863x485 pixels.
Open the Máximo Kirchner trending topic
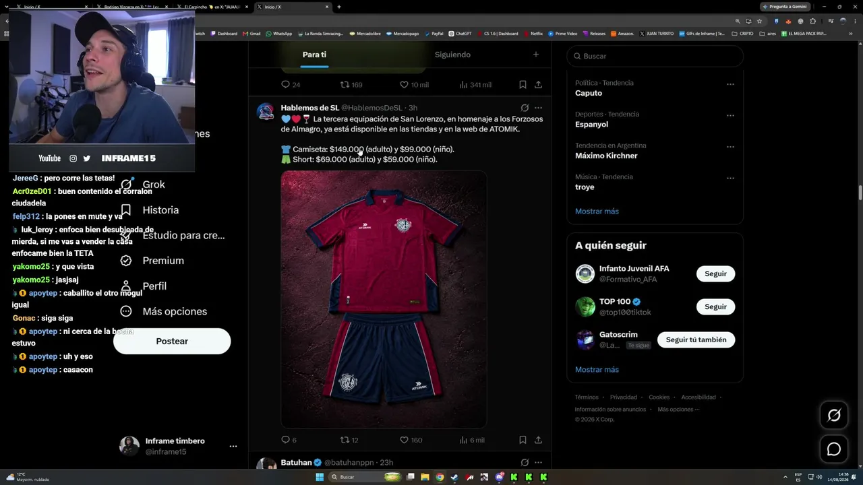point(606,156)
